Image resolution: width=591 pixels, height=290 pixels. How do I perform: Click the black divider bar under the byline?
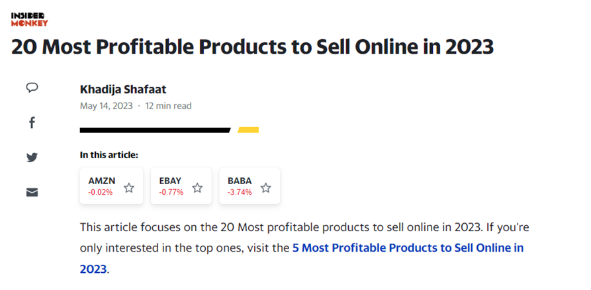coord(155,130)
